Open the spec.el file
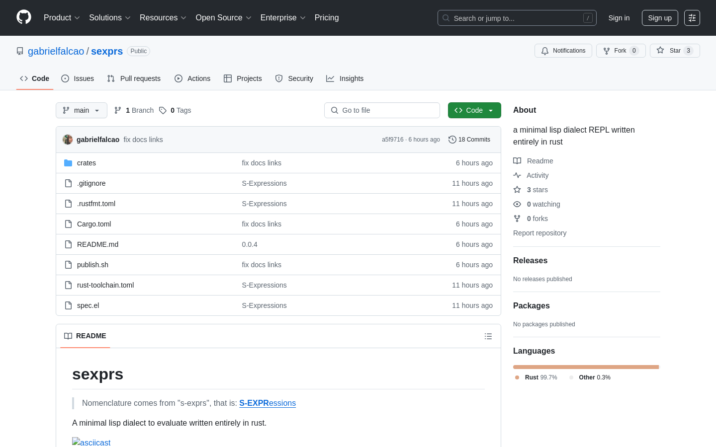 pos(88,305)
